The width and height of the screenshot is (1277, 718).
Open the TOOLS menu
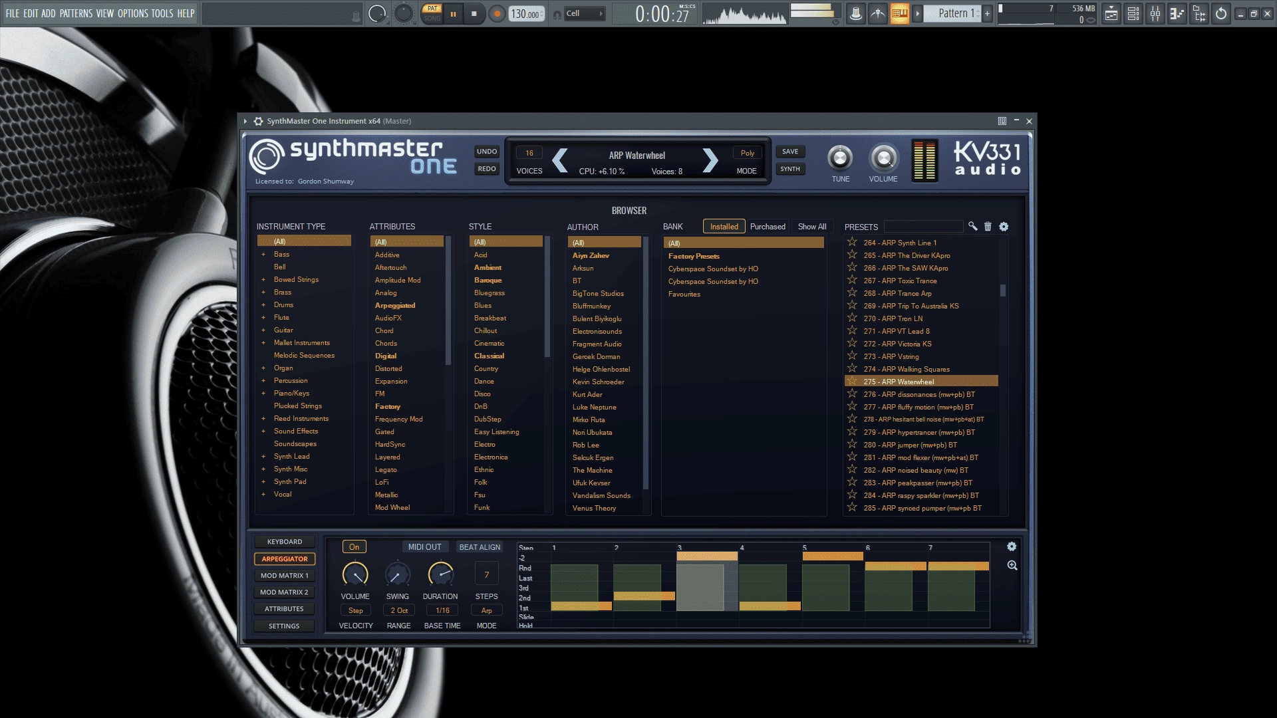click(162, 13)
